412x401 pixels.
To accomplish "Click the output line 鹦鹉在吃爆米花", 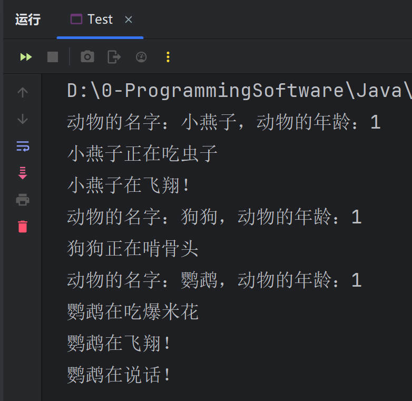I will coord(133,312).
